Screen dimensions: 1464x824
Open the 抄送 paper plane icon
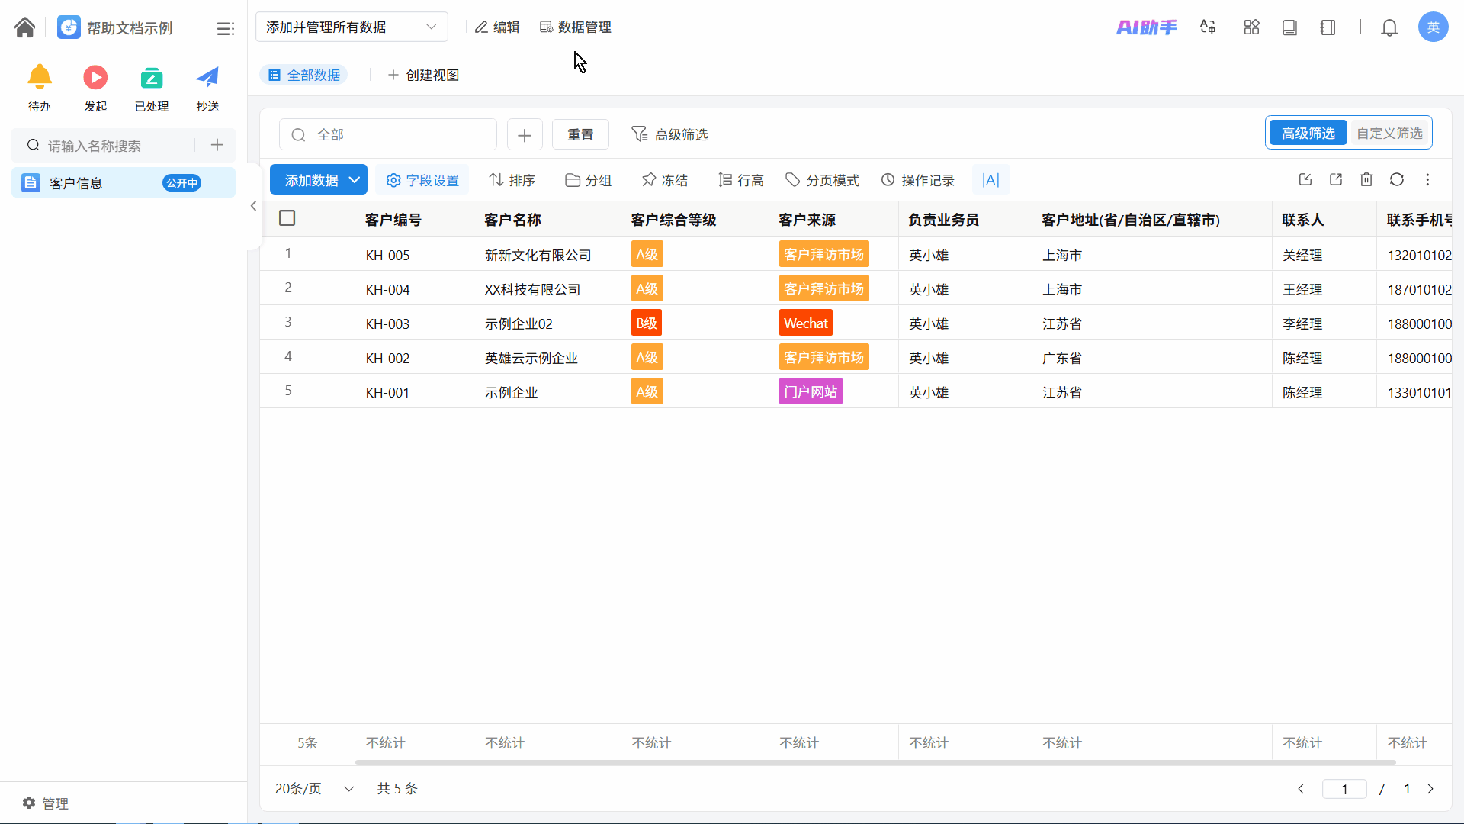click(x=207, y=77)
